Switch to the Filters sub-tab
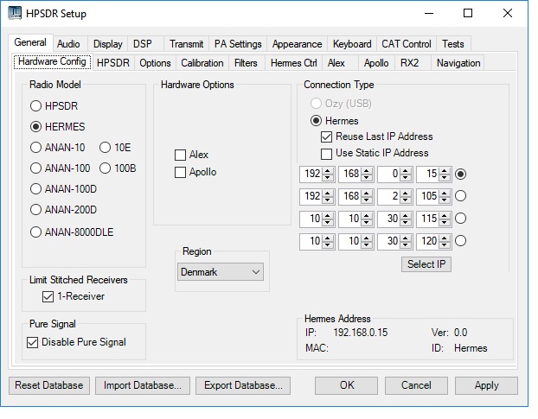This screenshot has height=419, width=538. point(246,63)
